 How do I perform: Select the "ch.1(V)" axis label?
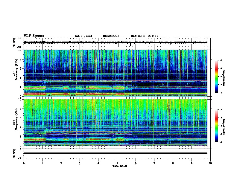click(14, 42)
